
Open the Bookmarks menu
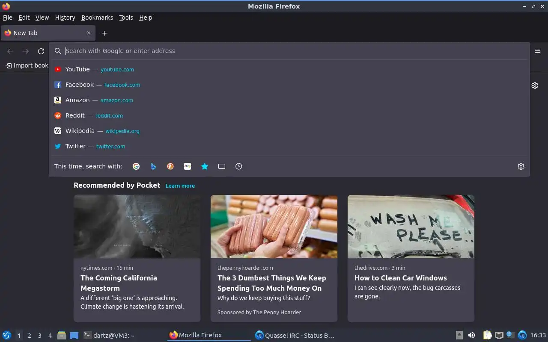click(97, 18)
